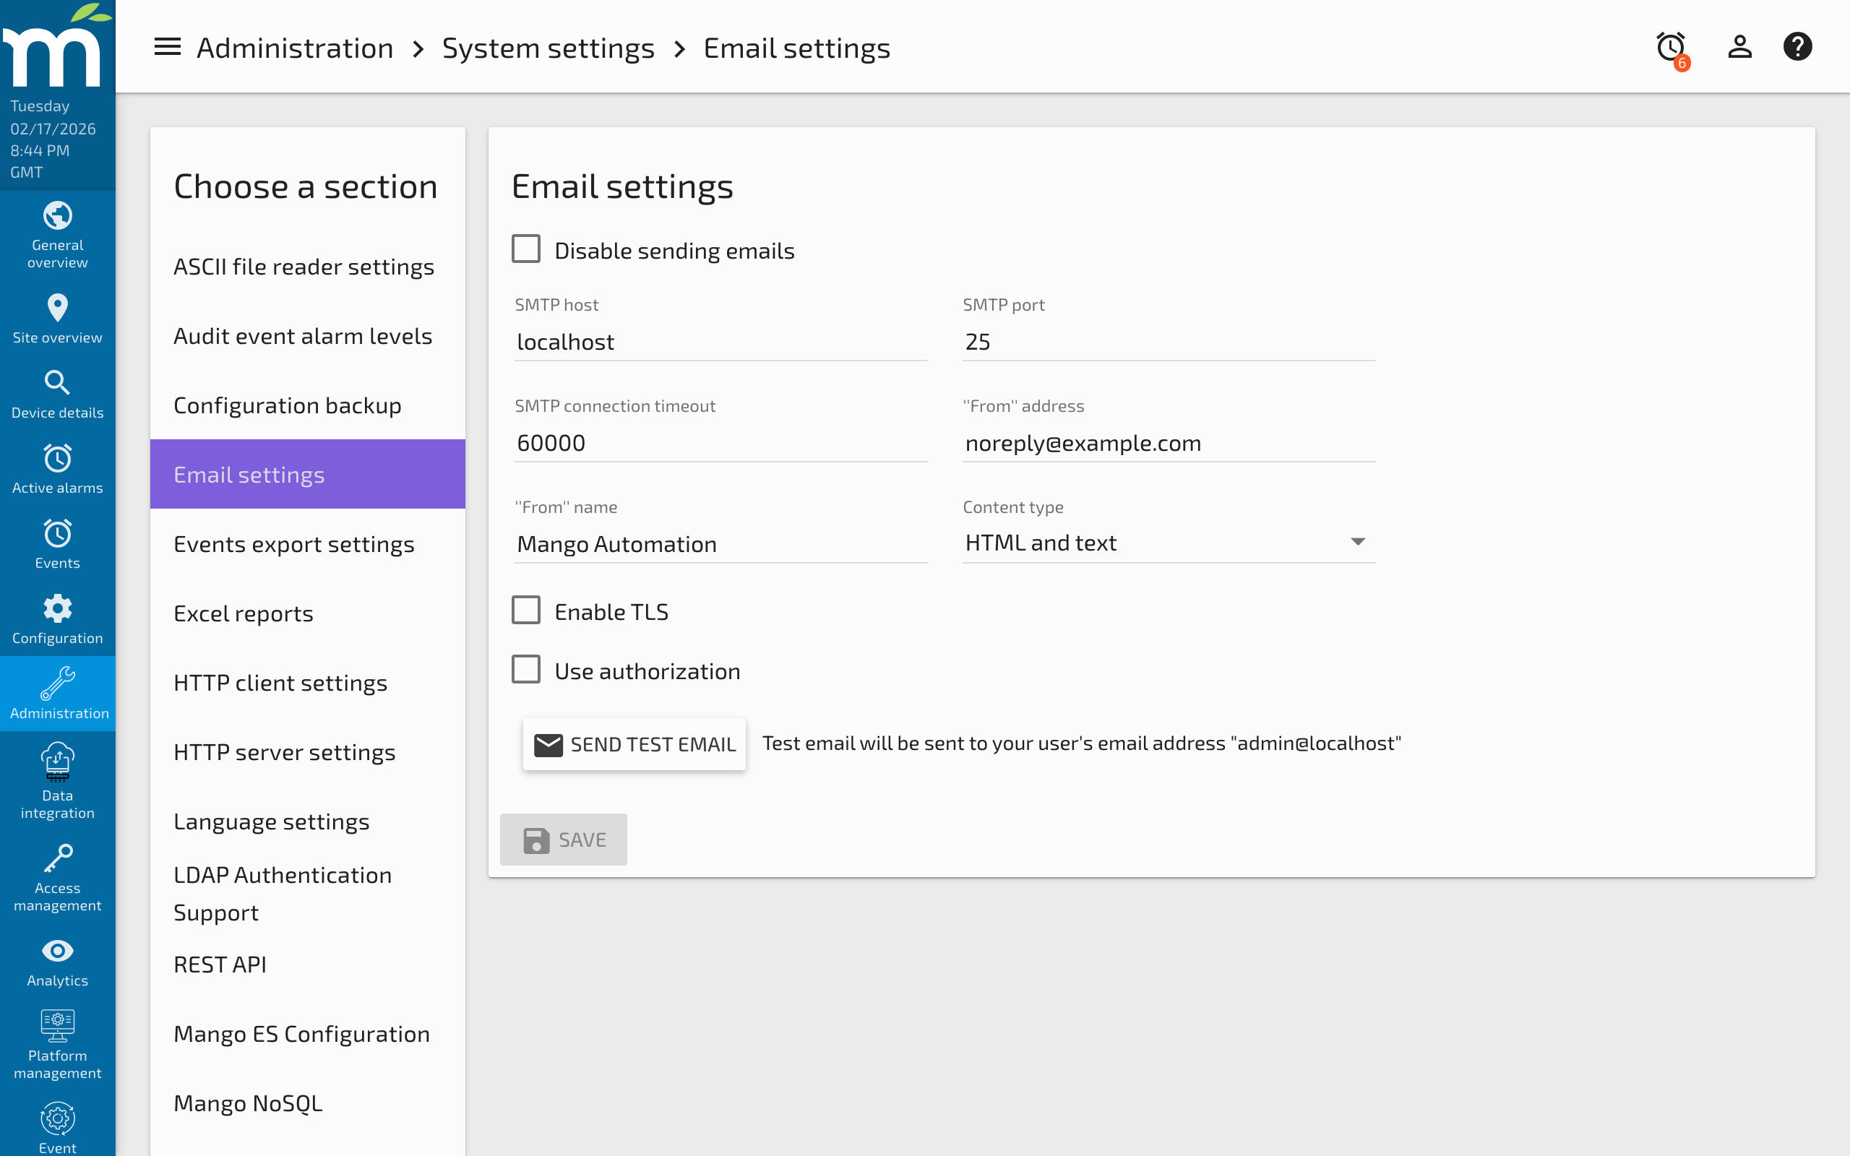Open Configuration via the gear icon
The width and height of the screenshot is (1850, 1156).
click(x=57, y=608)
